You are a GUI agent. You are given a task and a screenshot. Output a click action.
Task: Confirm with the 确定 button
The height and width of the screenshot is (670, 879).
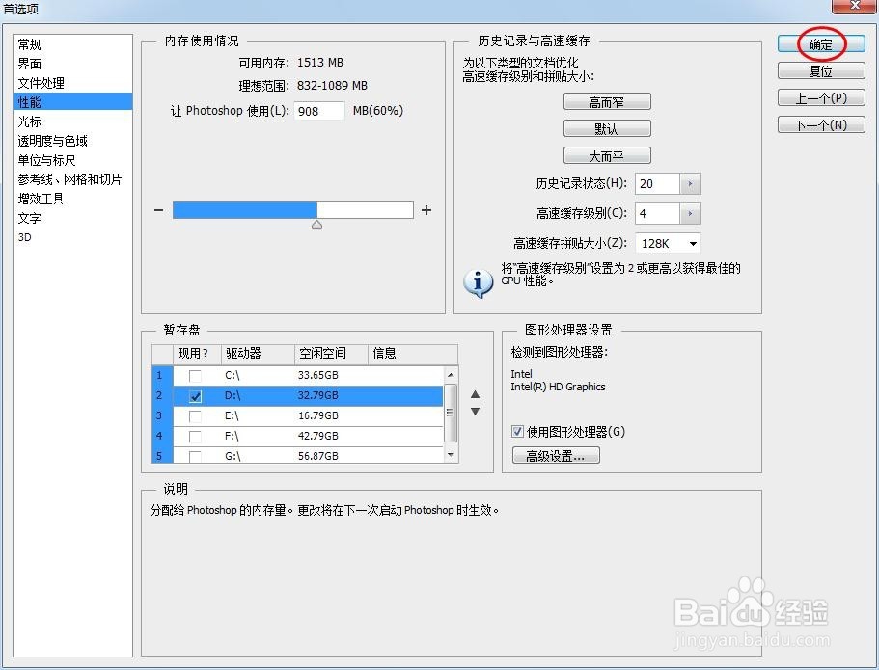821,44
